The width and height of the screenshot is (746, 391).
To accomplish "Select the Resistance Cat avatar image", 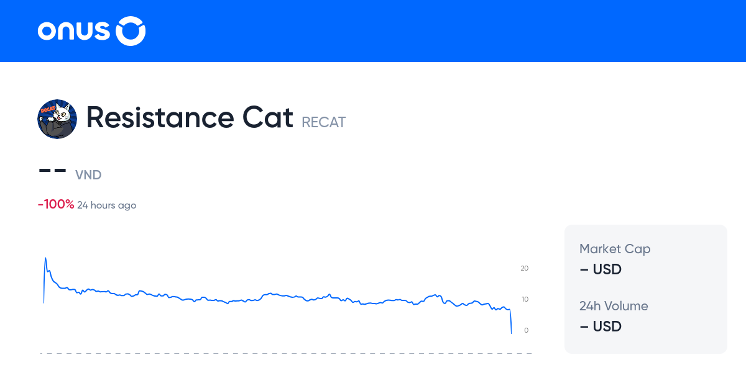I will 57,118.
